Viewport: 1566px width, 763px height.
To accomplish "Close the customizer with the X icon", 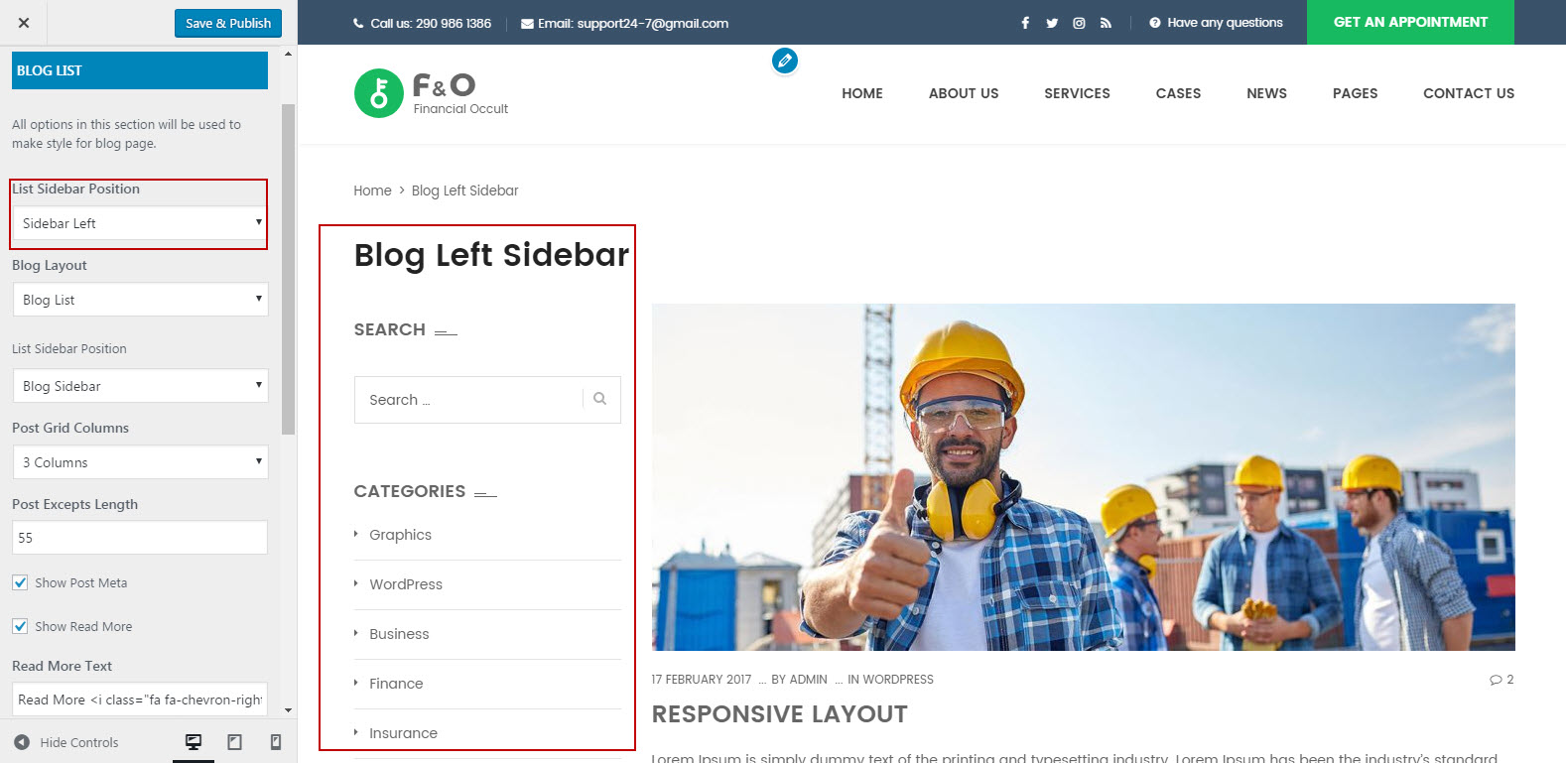I will point(24,23).
